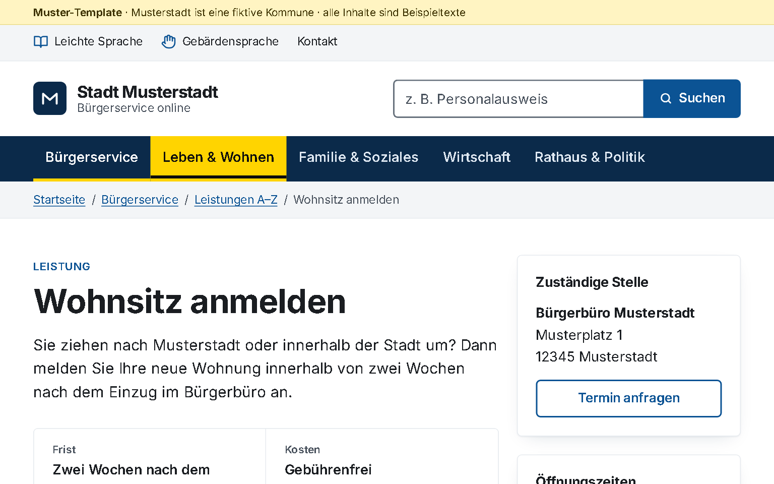Click the magnifier icon in Suchen button

tap(666, 98)
